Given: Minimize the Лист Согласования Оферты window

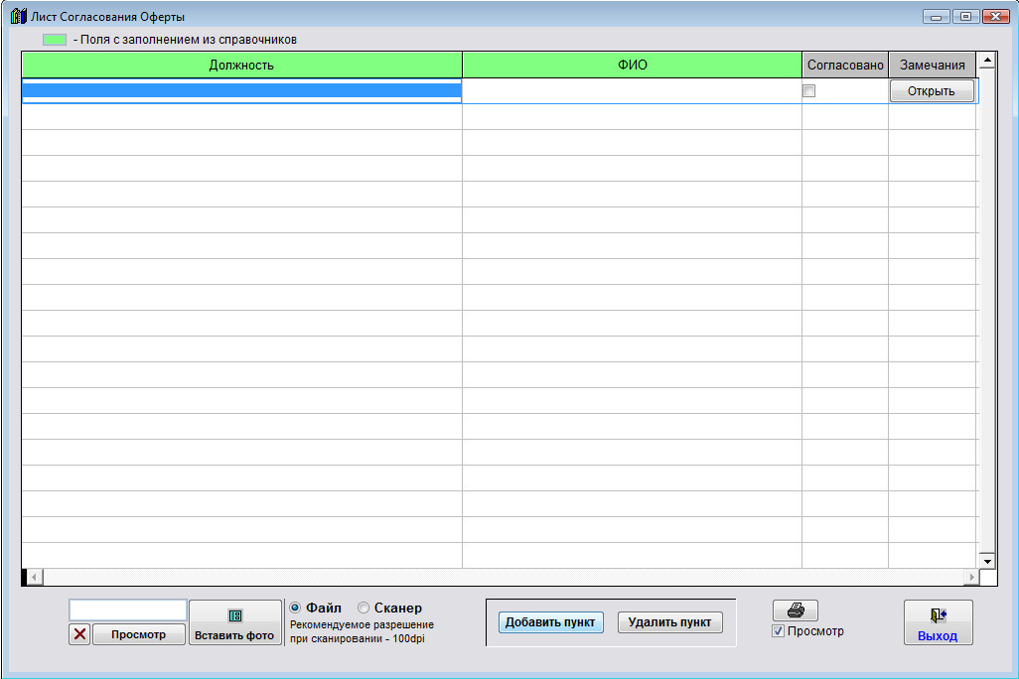Looking at the screenshot, I should tap(936, 16).
